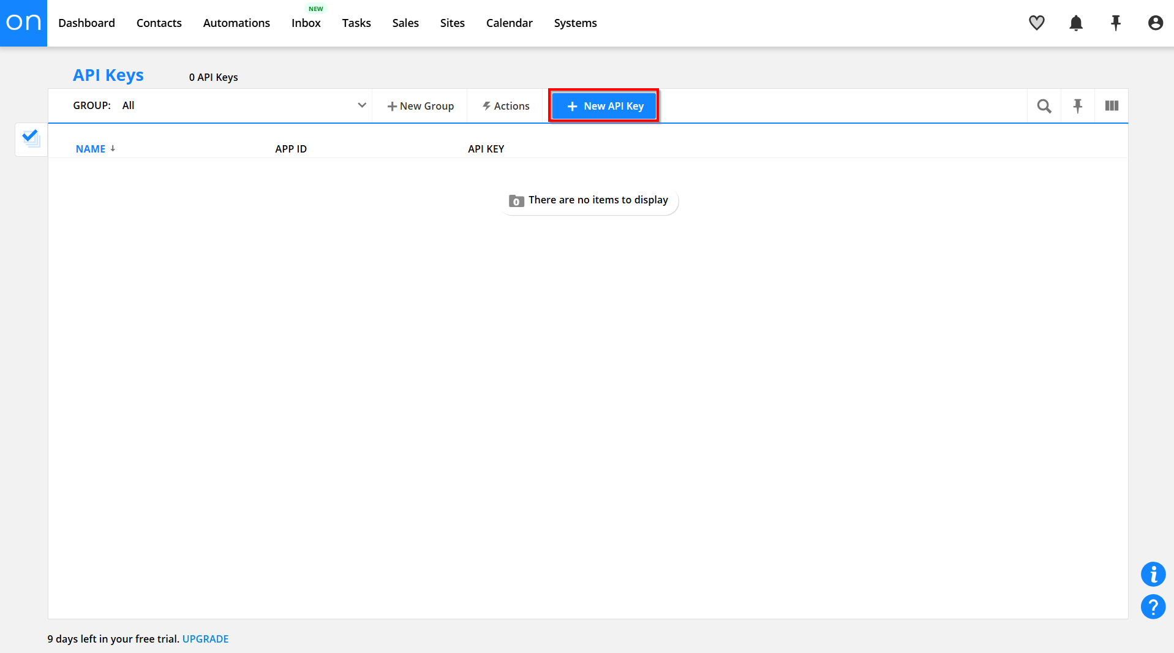Open the help question mark icon
Screen dimensions: 1174x653
(x=1153, y=606)
